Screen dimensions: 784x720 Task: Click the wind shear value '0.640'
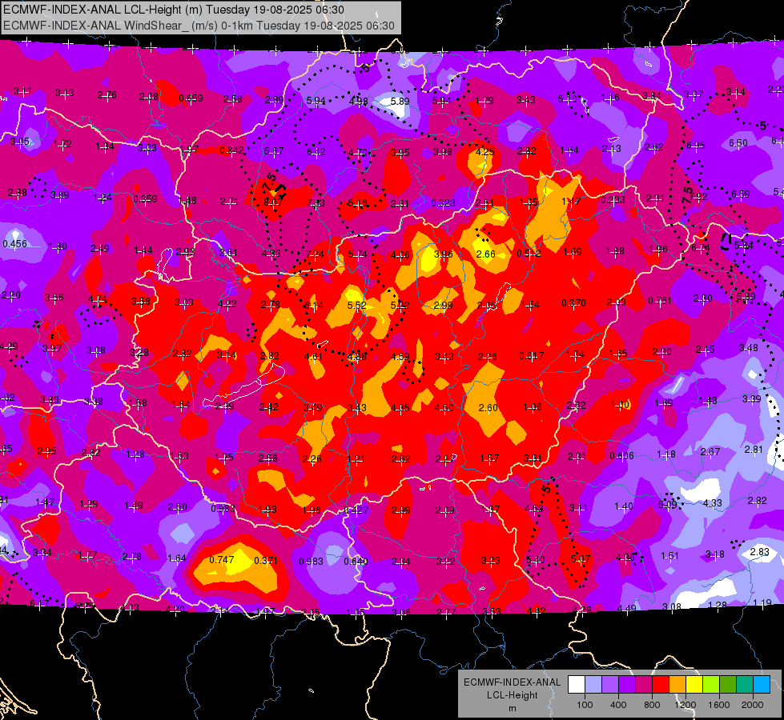356,561
